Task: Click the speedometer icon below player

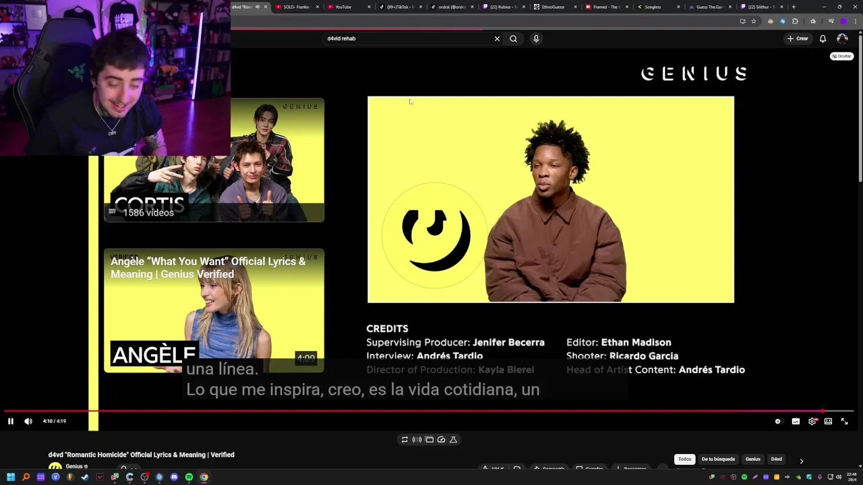Action: point(441,439)
